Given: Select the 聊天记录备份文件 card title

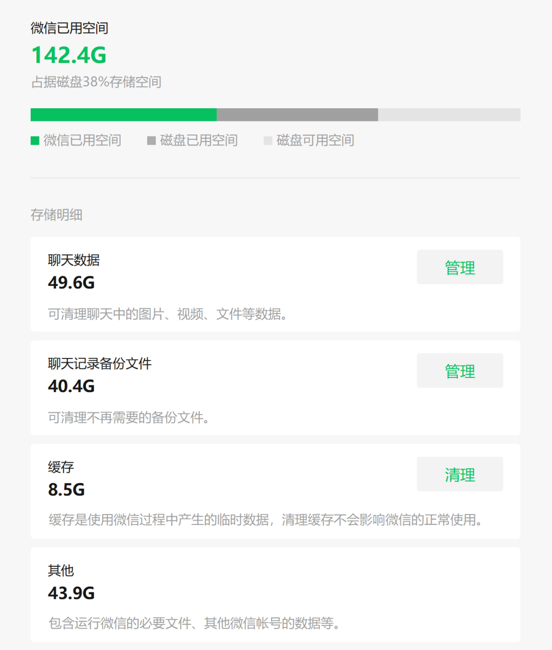Looking at the screenshot, I should (x=100, y=364).
